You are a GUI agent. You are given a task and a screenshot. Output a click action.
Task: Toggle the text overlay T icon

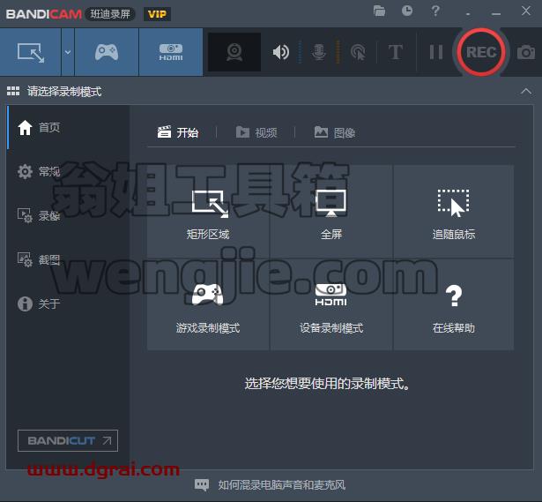click(396, 52)
